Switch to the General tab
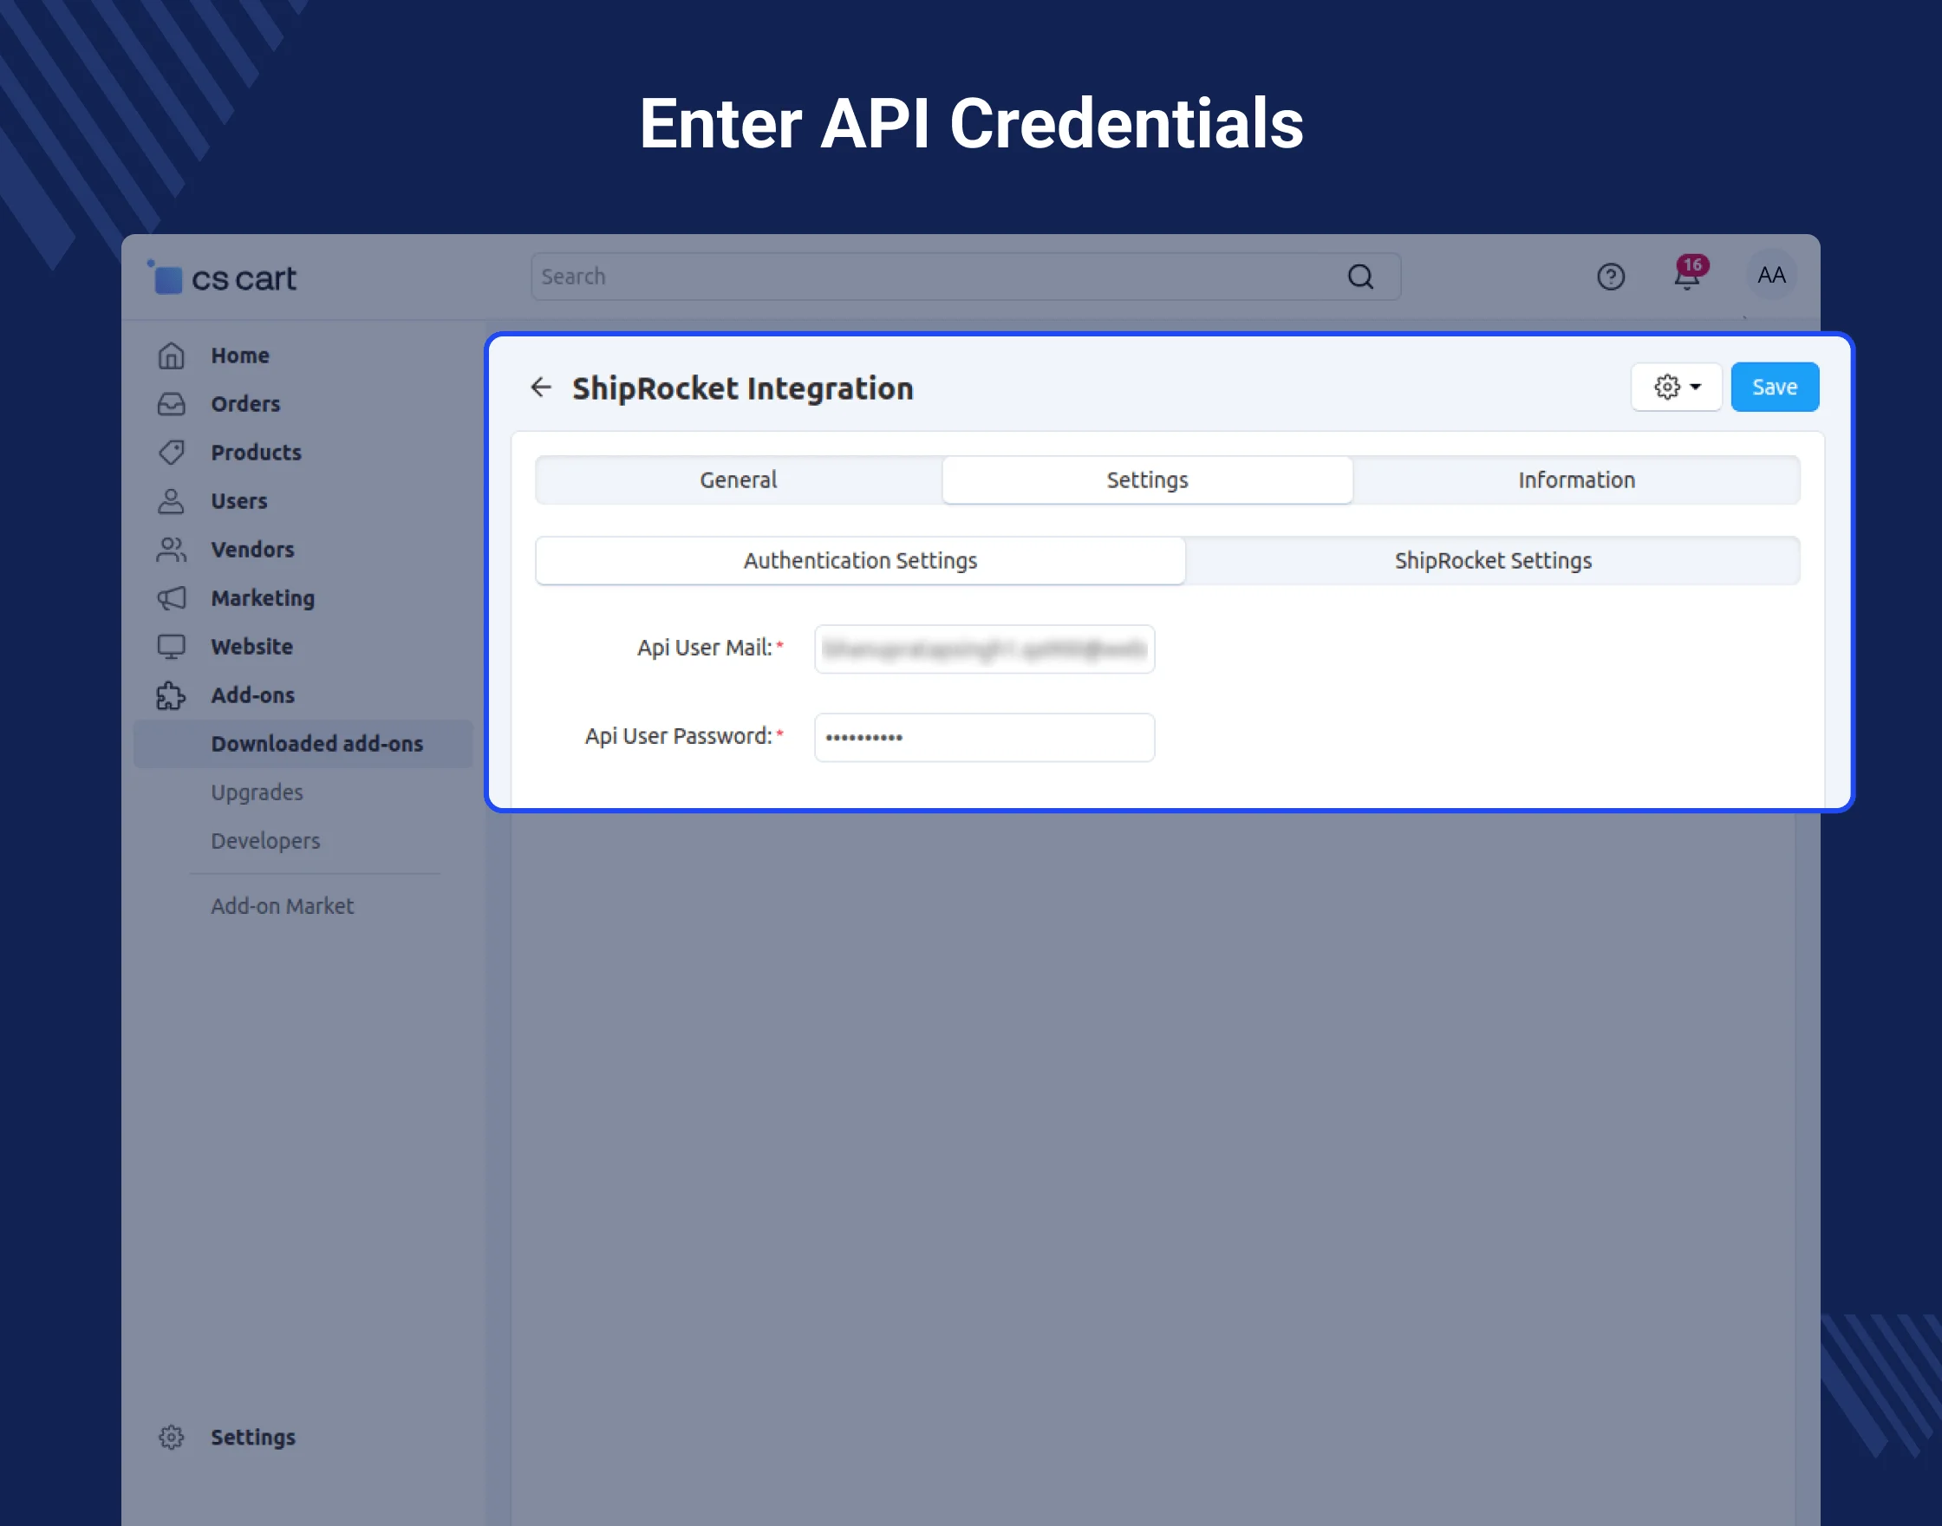The width and height of the screenshot is (1942, 1526). tap(738, 479)
